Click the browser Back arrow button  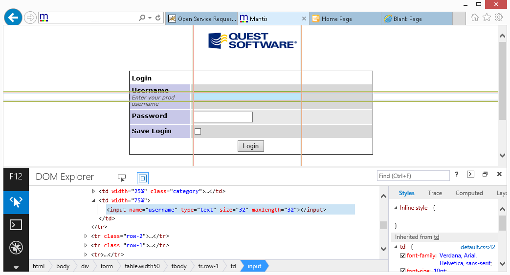pyautogui.click(x=13, y=17)
